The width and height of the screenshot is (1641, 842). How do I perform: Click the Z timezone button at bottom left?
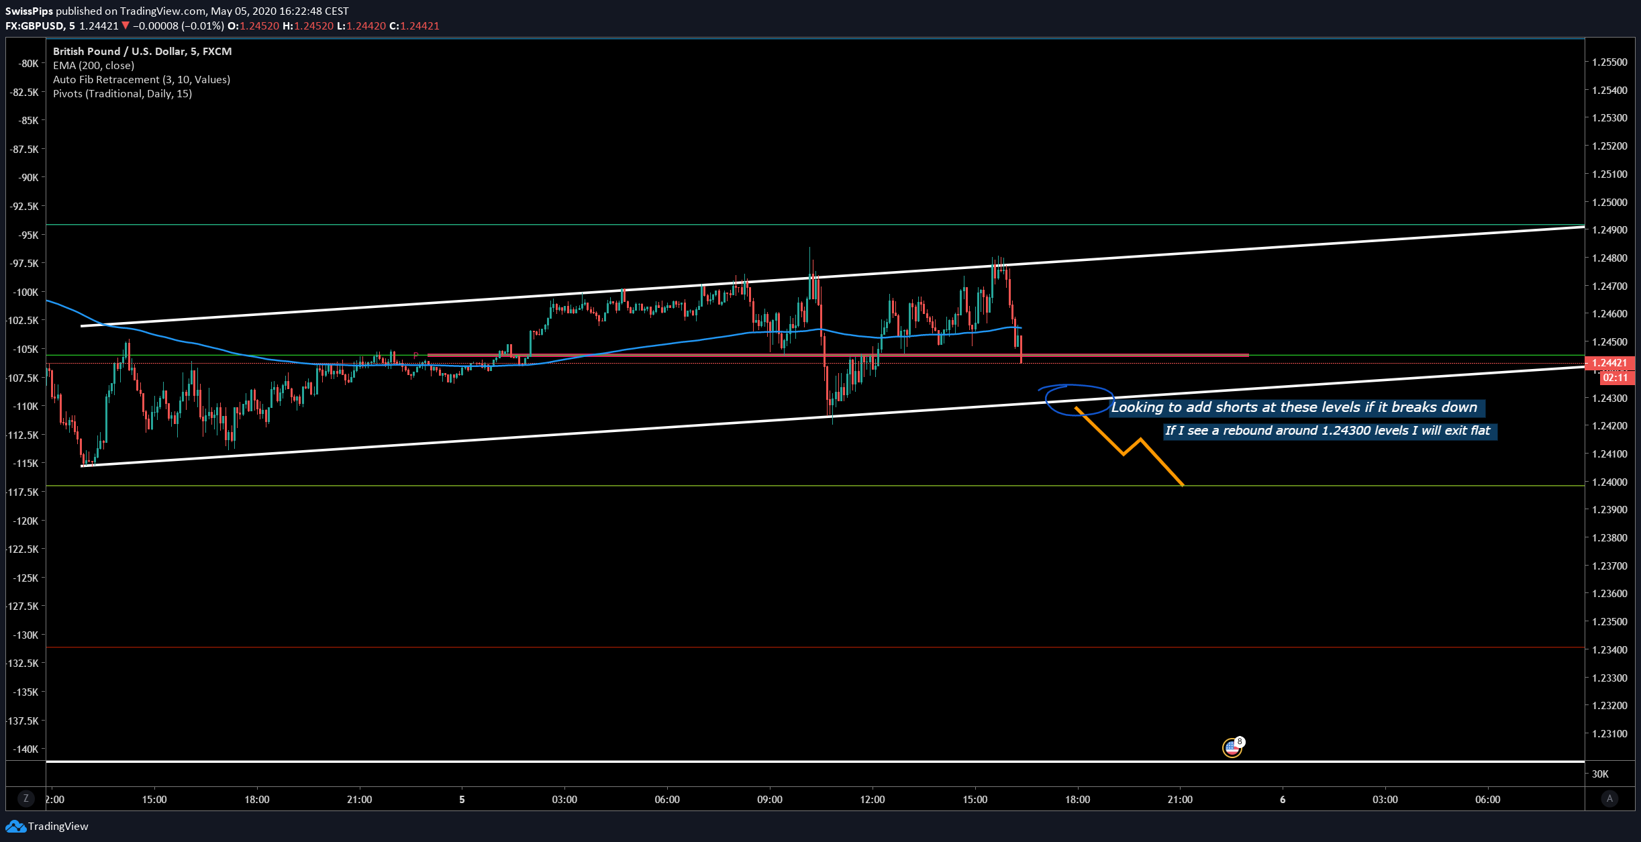(26, 798)
